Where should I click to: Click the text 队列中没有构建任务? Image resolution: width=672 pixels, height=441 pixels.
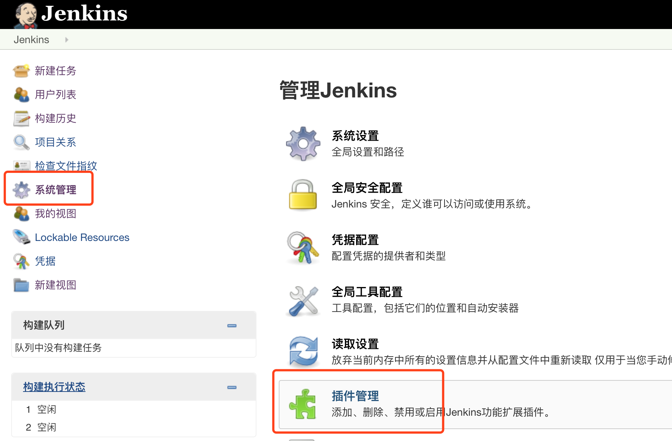[58, 348]
